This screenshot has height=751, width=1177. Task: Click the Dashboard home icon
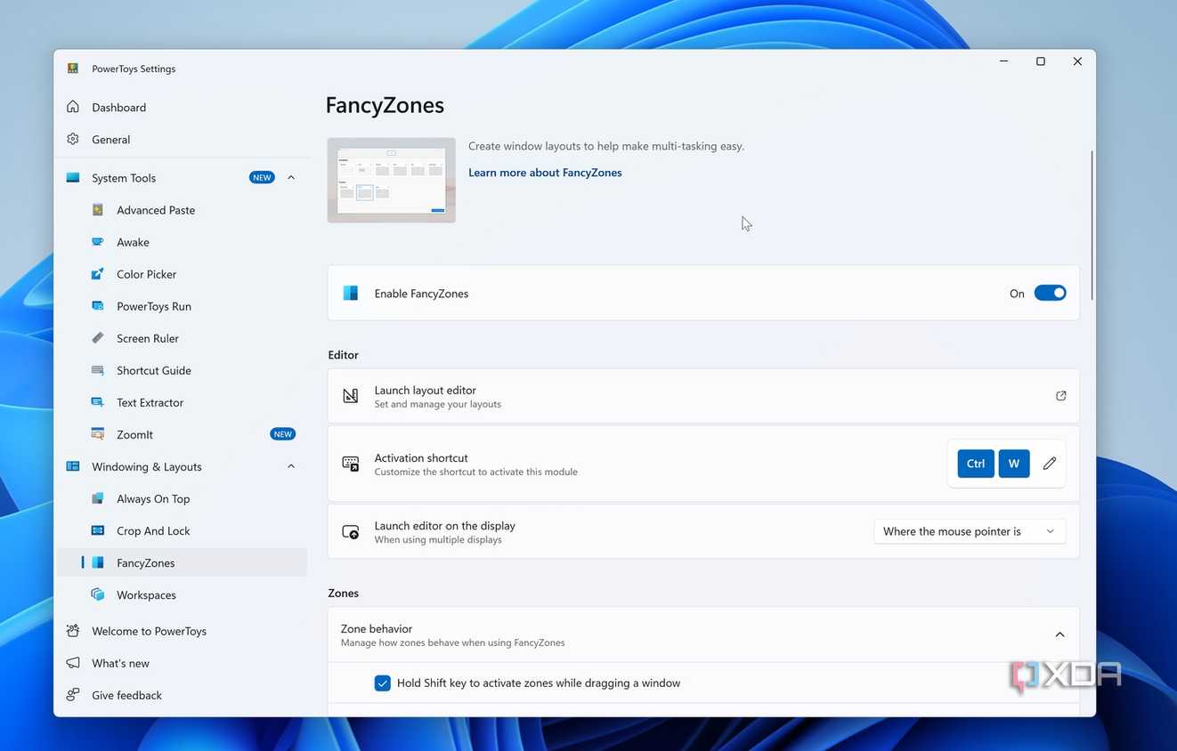[x=73, y=107]
